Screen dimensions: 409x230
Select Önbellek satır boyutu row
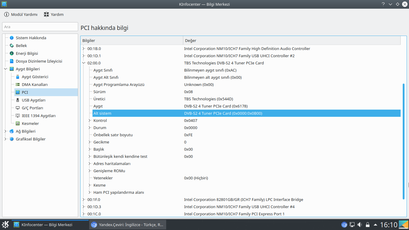[x=246, y=135]
